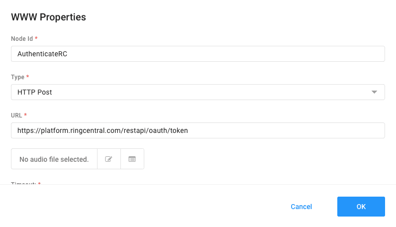The image size is (396, 227).
Task: Click the 'Type' field label
Action: click(x=17, y=77)
